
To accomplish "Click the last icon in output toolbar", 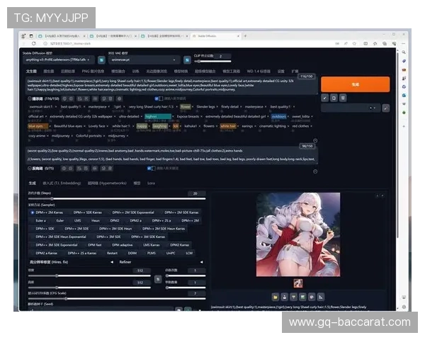I will [321, 295].
